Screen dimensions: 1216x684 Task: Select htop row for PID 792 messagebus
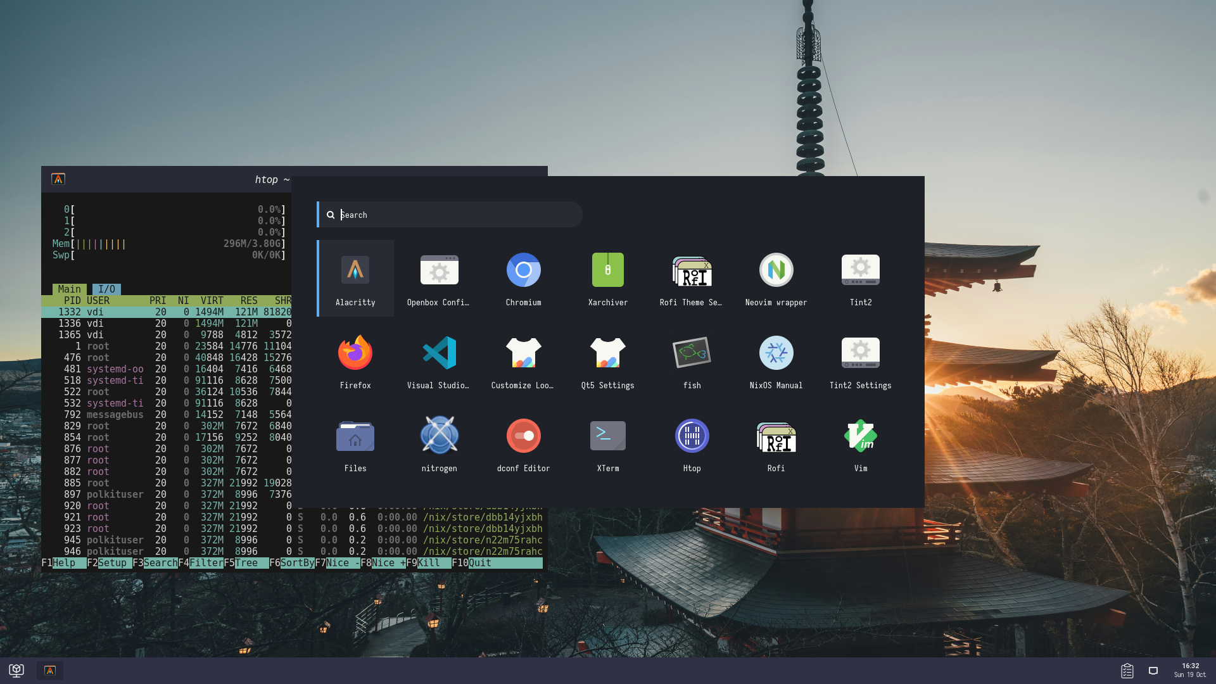click(x=166, y=415)
